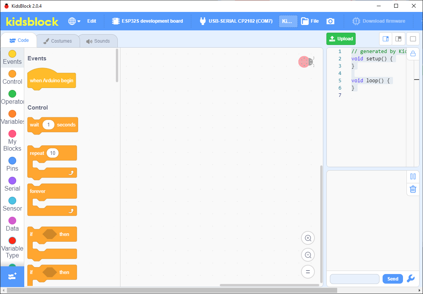Click the '// generated by' comment line

coord(379,51)
